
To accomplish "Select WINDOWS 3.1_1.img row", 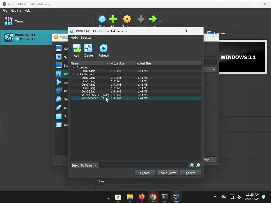I will (x=136, y=95).
